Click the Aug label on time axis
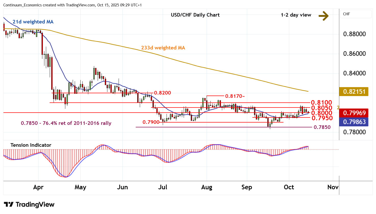Image resolution: width=376 pixels, height=214 pixels. 207,187
